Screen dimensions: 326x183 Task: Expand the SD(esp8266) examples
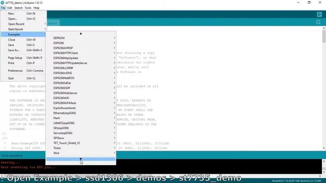pyautogui.click(x=81, y=128)
